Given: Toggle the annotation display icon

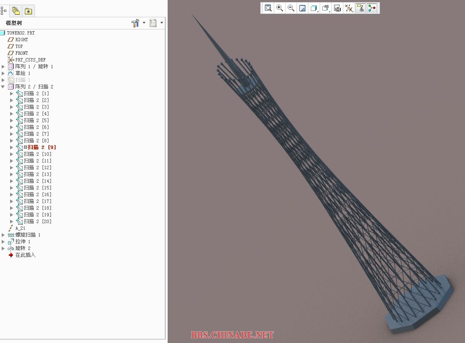Looking at the screenshot, I should pyautogui.click(x=360, y=8).
